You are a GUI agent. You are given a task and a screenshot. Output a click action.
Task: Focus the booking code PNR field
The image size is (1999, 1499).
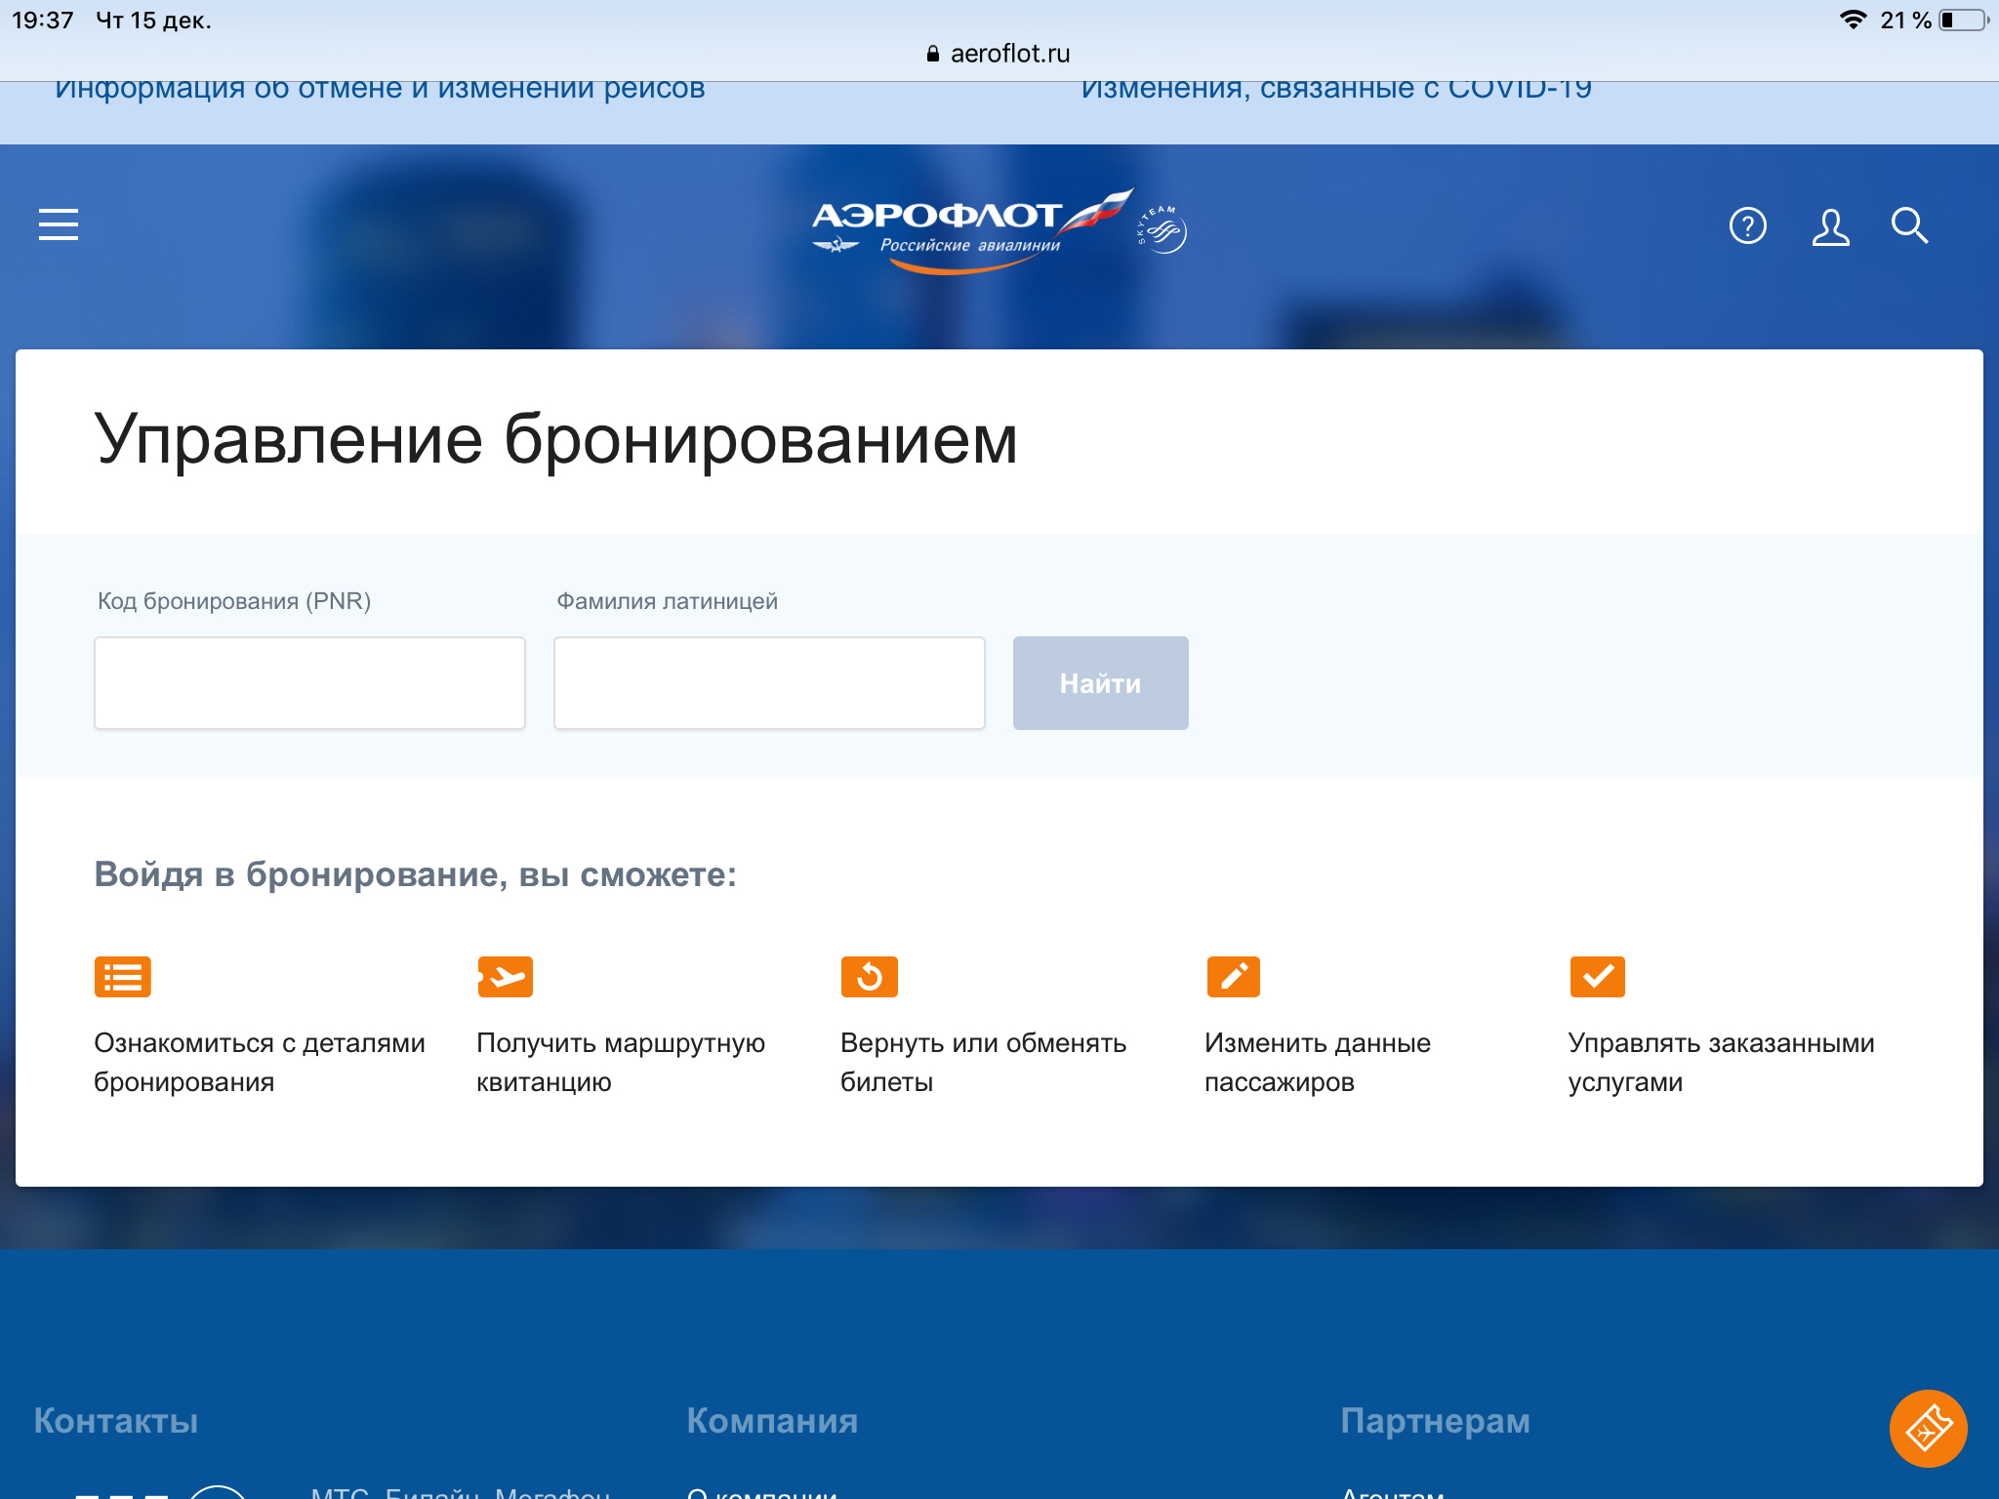click(309, 683)
